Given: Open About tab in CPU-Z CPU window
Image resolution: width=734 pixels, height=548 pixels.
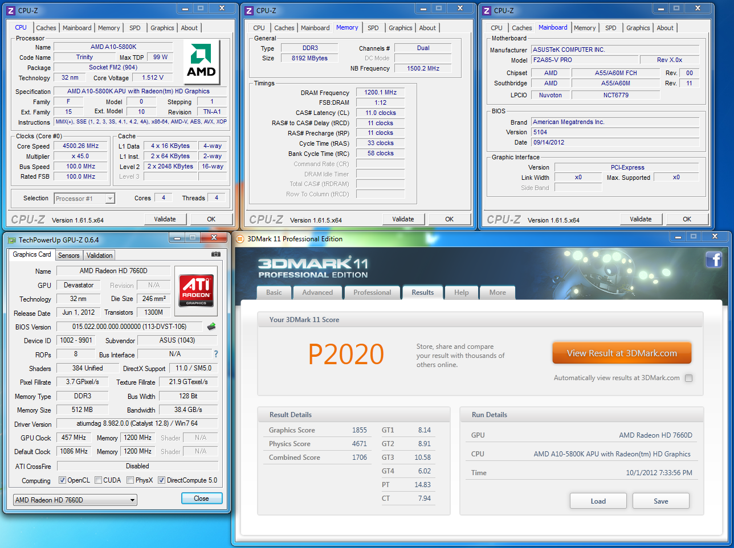Looking at the screenshot, I should pyautogui.click(x=190, y=28).
